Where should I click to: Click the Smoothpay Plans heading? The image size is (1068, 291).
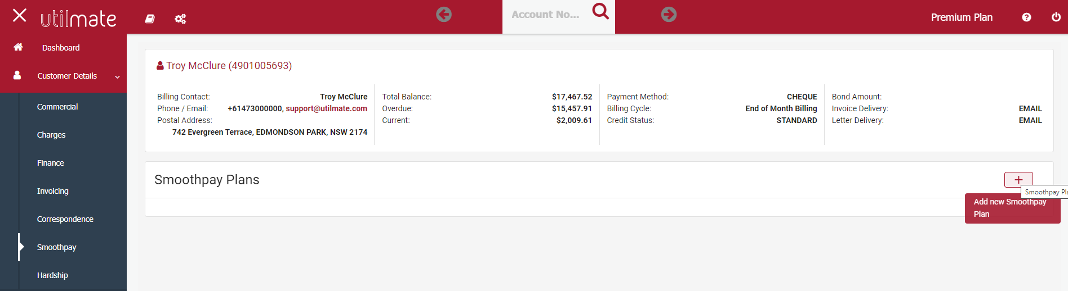(x=207, y=180)
